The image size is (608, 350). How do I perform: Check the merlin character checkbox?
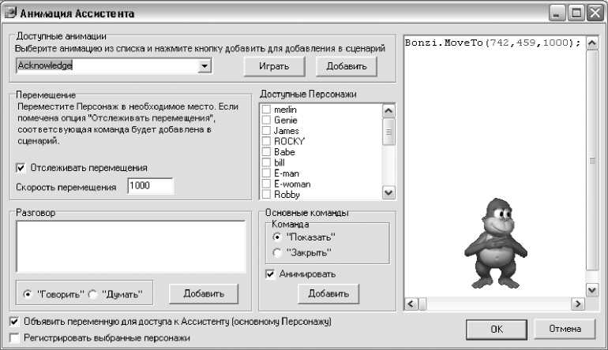point(266,110)
